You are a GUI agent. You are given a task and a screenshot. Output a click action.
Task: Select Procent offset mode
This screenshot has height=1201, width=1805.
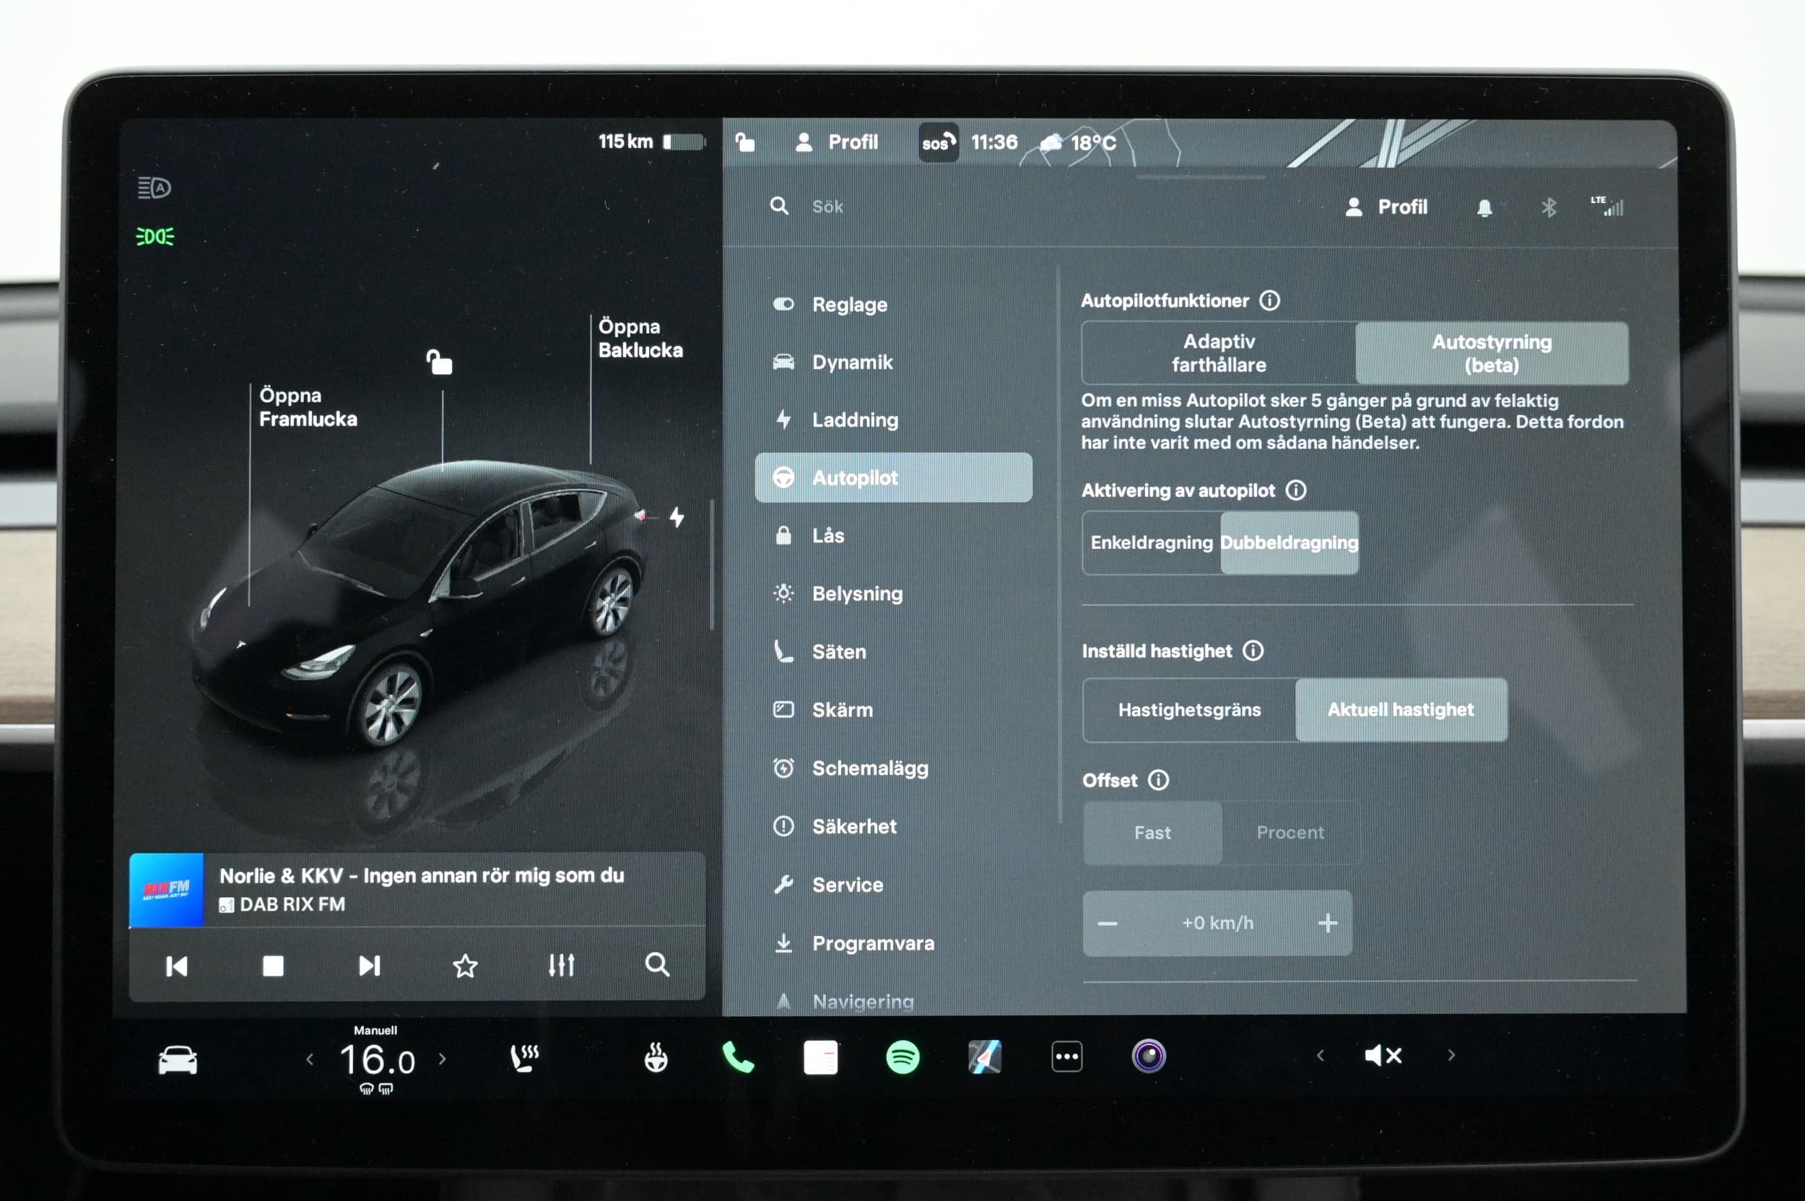1290,833
